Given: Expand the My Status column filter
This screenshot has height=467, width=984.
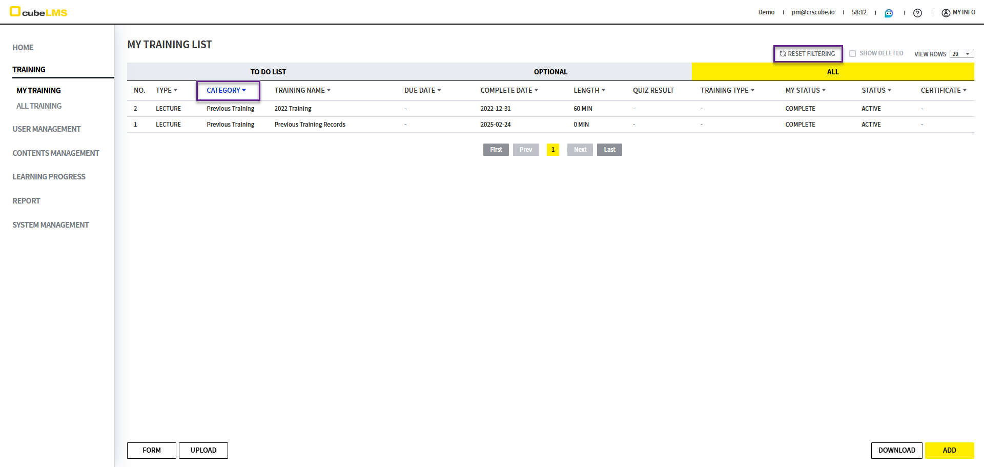Looking at the screenshot, I should pos(824,90).
